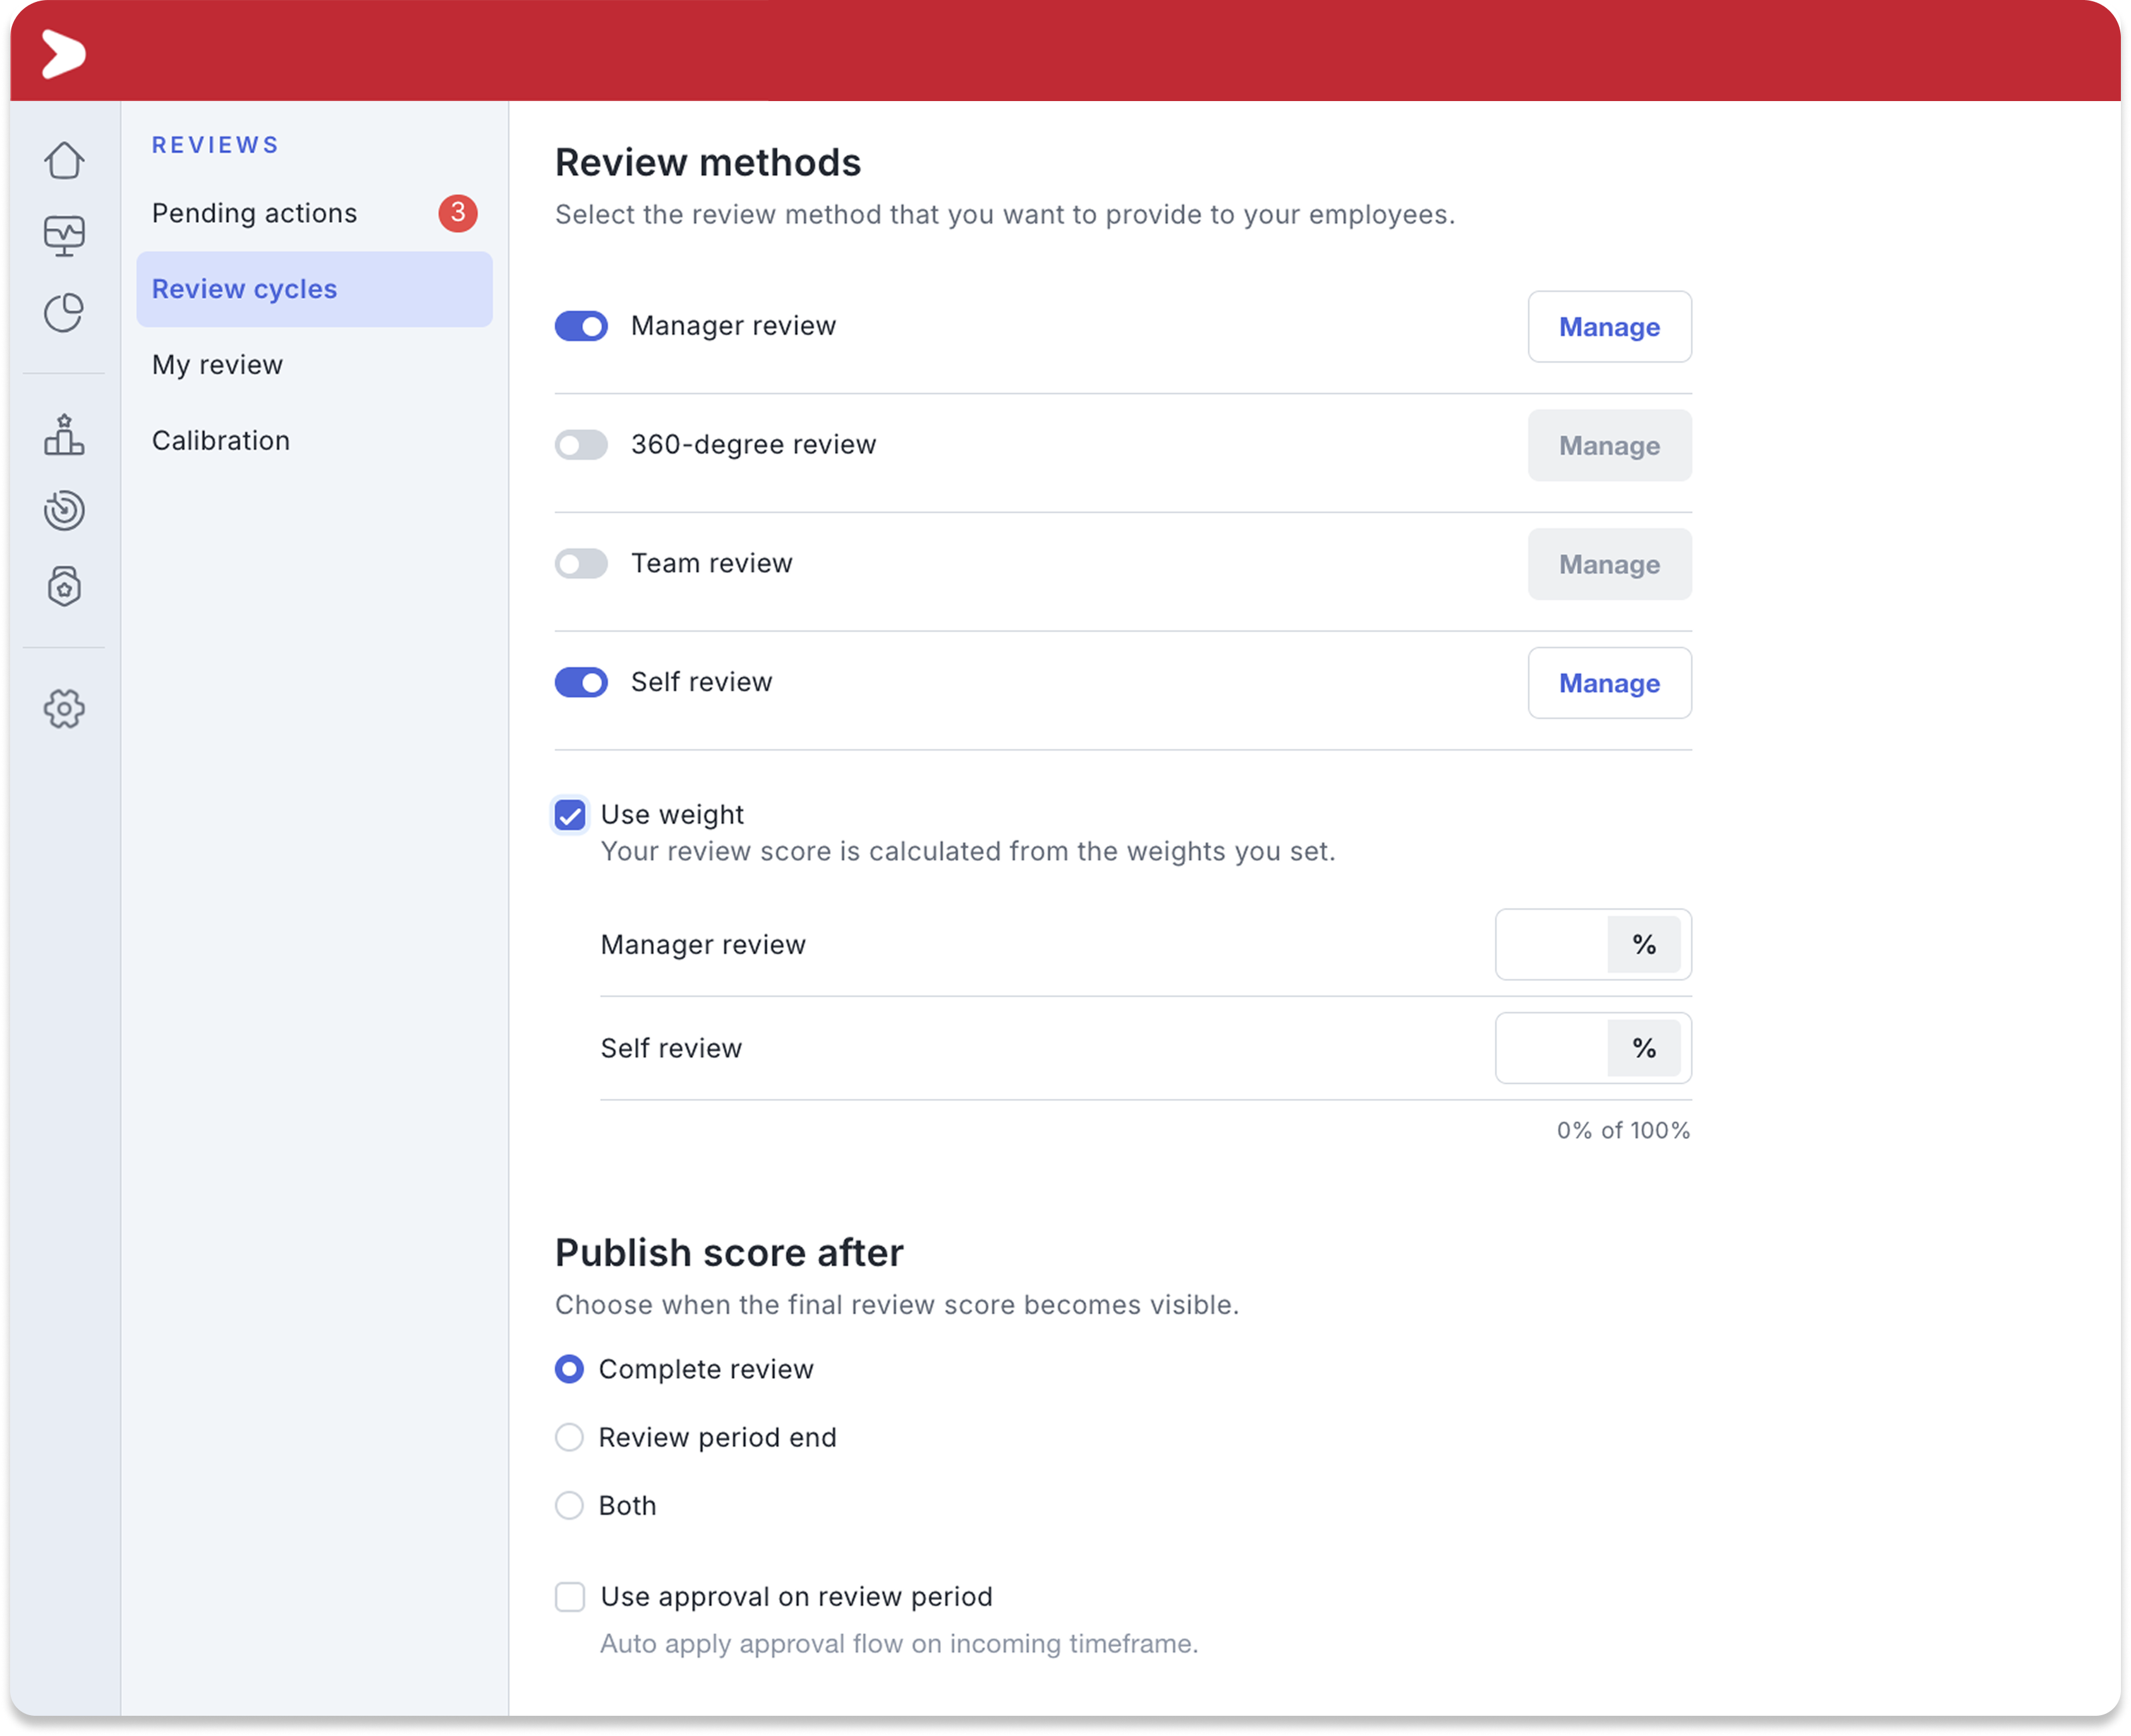Open the star badge icon
This screenshot has width=2131, height=1736.
[x=64, y=586]
